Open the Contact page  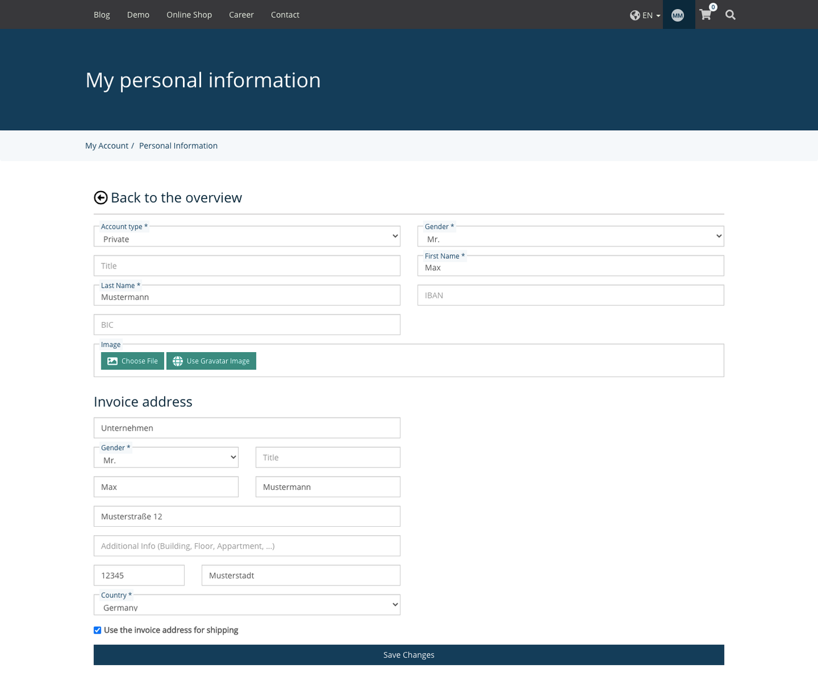285,15
